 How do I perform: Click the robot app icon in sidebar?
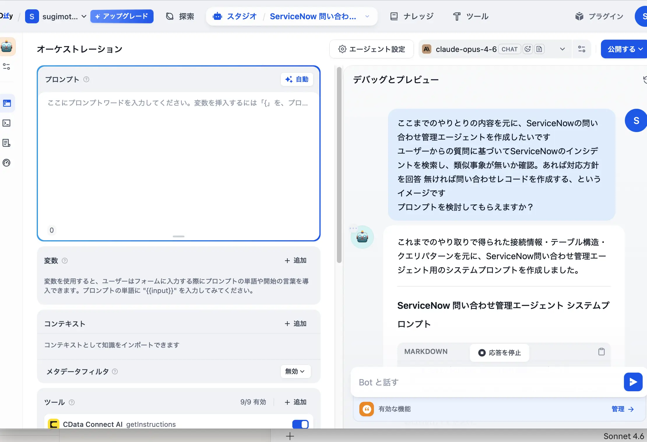[x=7, y=47]
